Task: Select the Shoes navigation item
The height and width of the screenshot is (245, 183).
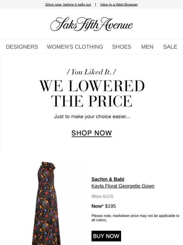Action: (122, 47)
